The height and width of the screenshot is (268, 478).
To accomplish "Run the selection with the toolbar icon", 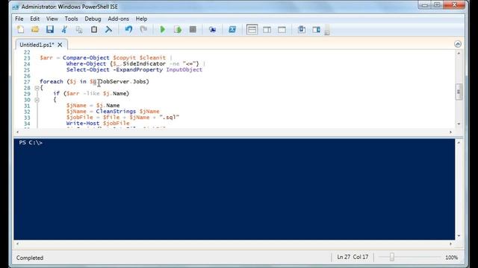I will point(178,30).
